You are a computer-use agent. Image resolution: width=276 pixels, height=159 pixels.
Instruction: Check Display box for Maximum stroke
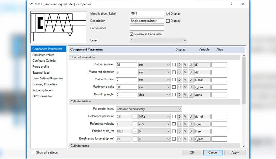174,87
